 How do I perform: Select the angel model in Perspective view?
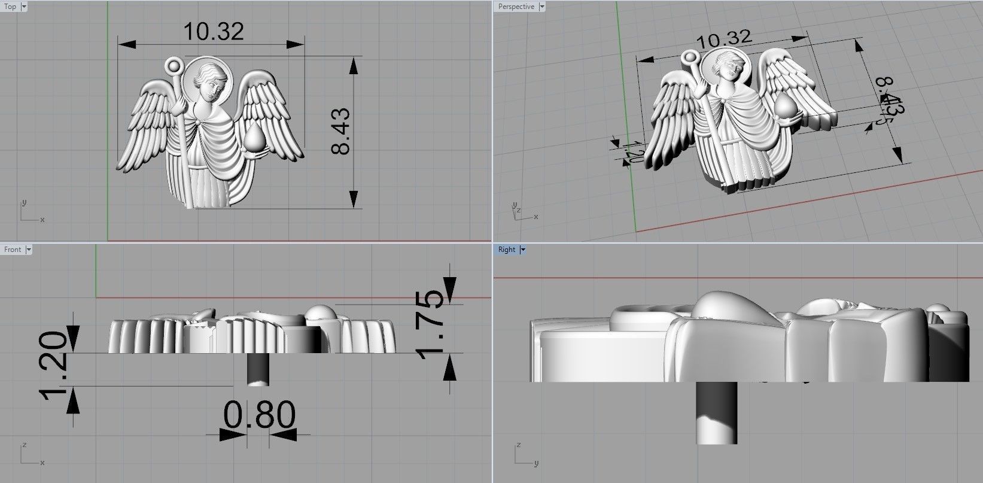point(741,121)
